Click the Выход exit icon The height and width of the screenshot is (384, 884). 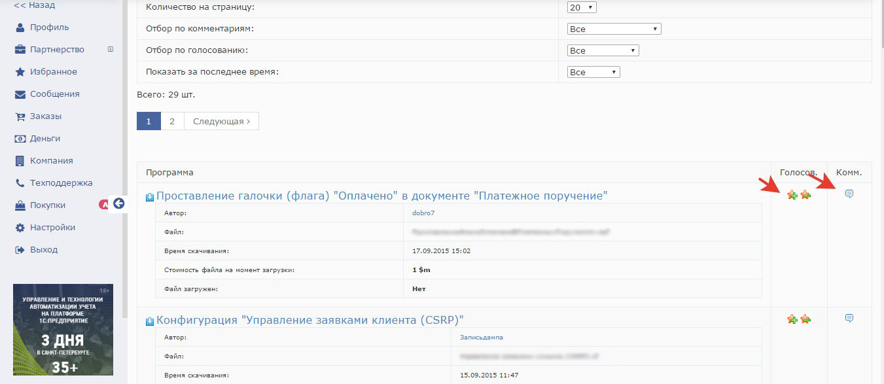(20, 250)
